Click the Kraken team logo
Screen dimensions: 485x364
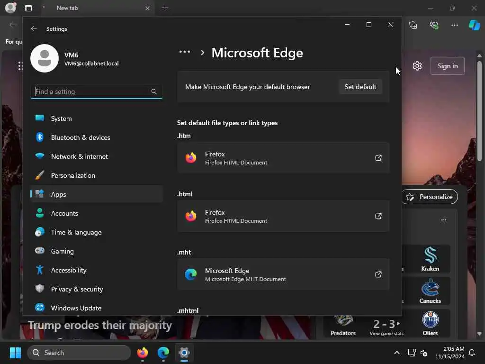[430, 255]
